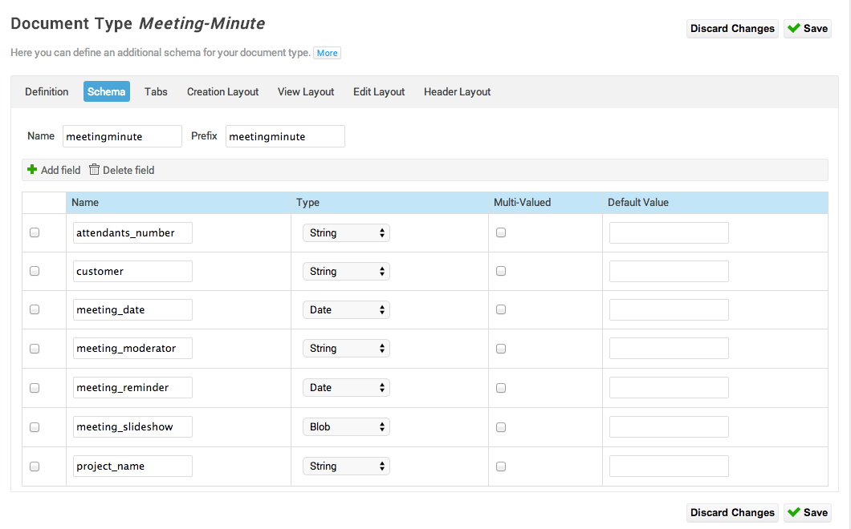Image resolution: width=851 pixels, height=529 pixels.
Task: Click the Meeting-Minute title text
Action: (x=202, y=23)
